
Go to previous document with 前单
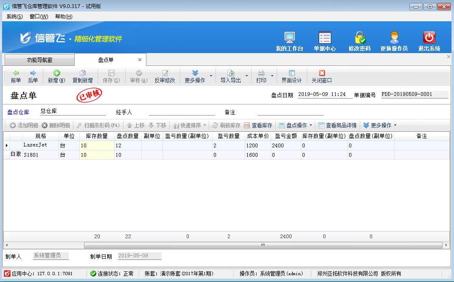16,76
